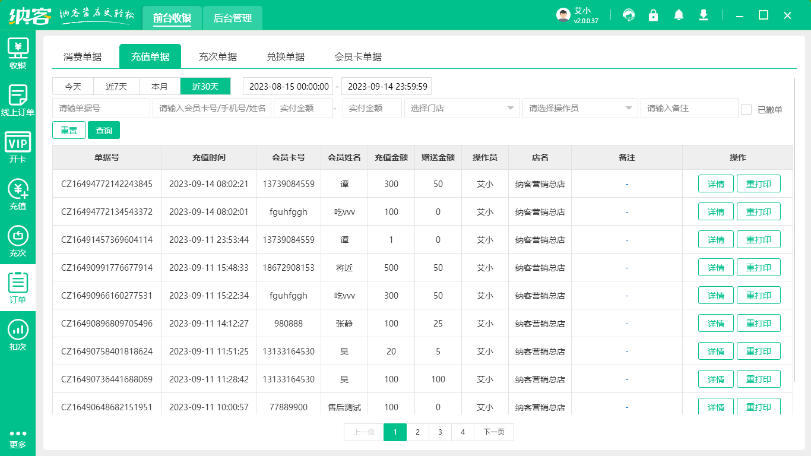Select the 收银 sidebar icon
Viewport: 811px width, 456px height.
point(18,52)
